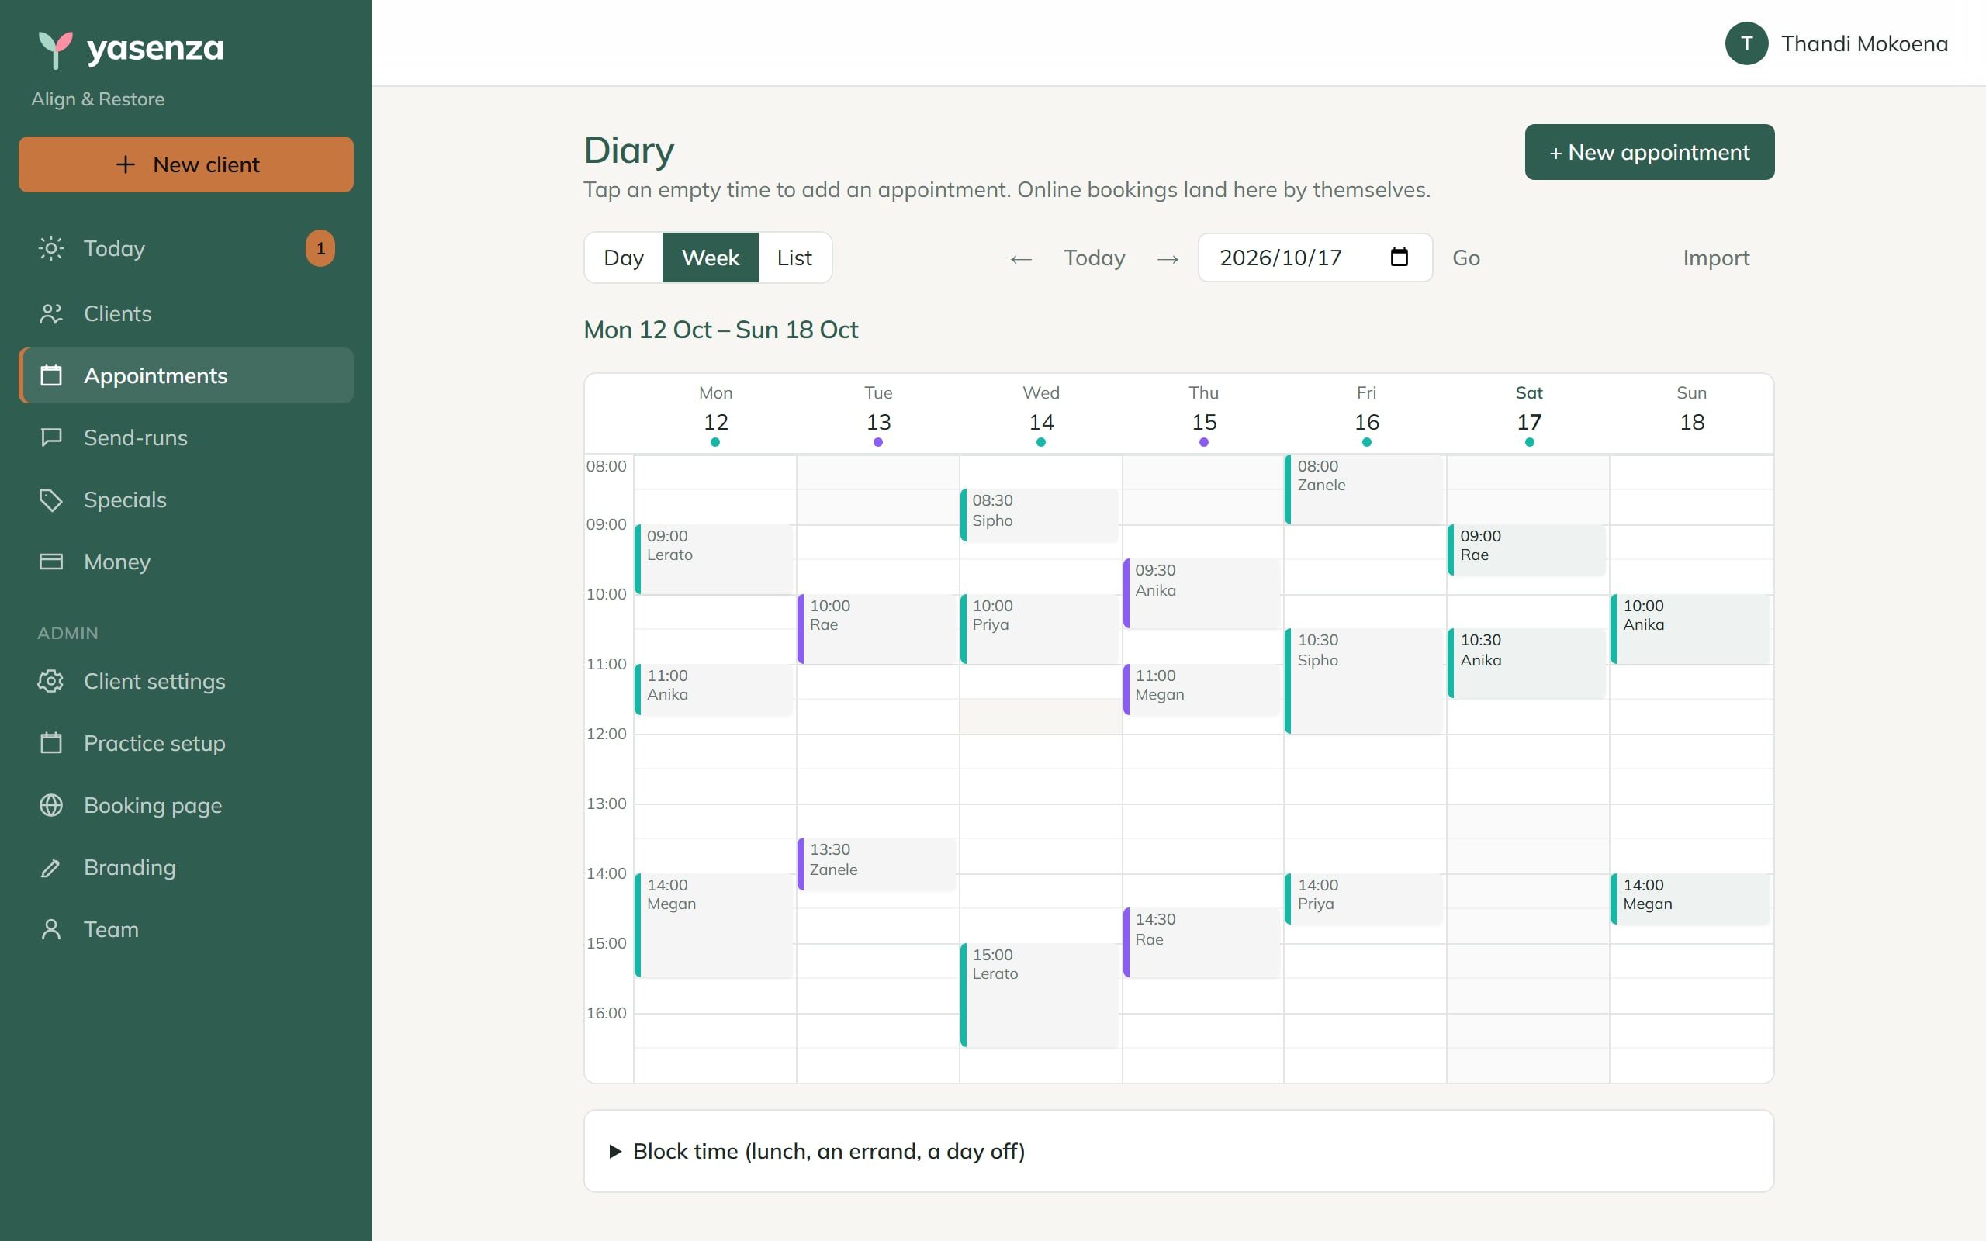
Task: Click the New client button
Action: 186,164
